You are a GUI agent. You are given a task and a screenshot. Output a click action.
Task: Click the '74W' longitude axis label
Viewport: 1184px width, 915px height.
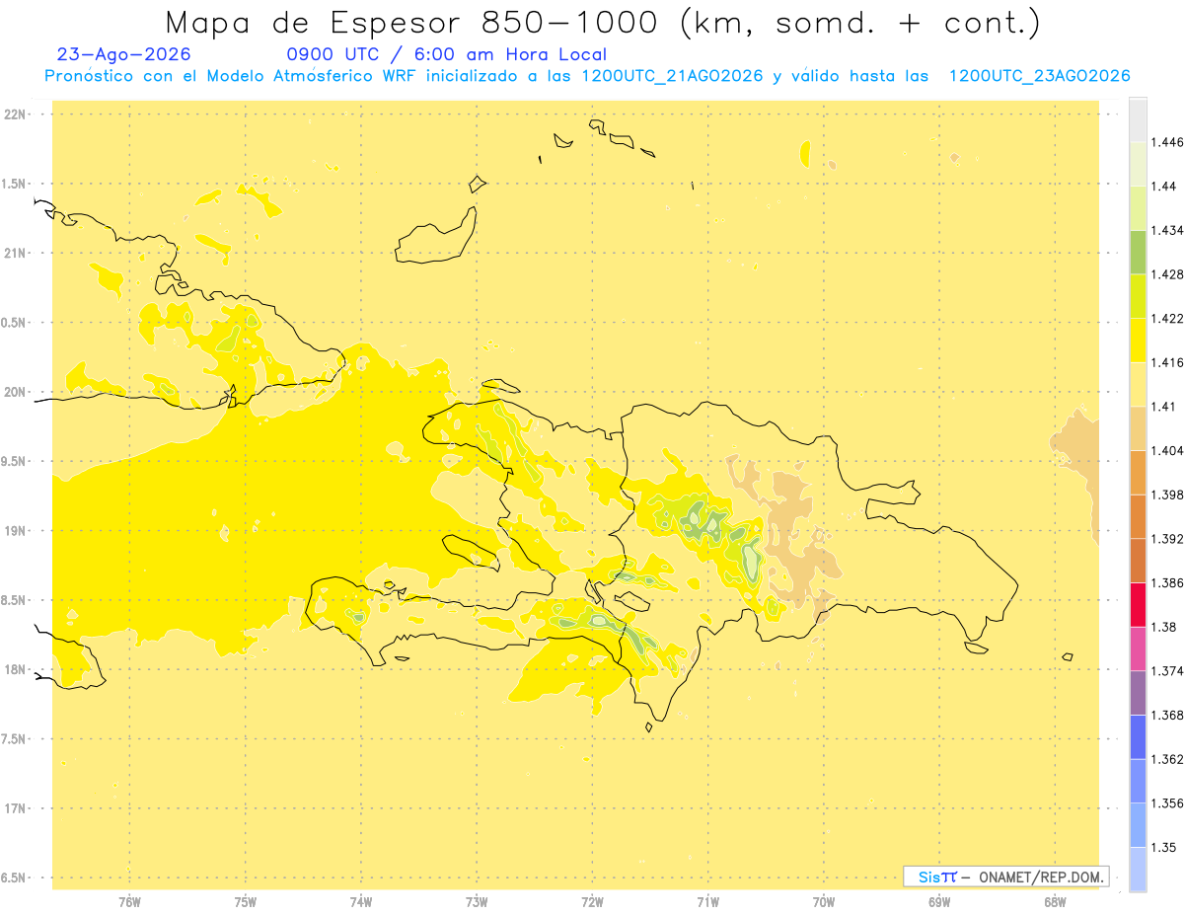click(361, 902)
